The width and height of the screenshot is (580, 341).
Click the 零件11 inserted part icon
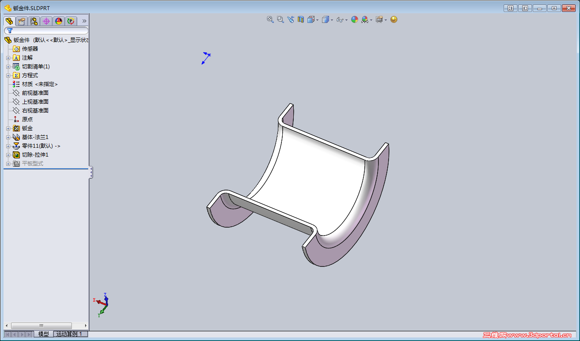click(16, 146)
